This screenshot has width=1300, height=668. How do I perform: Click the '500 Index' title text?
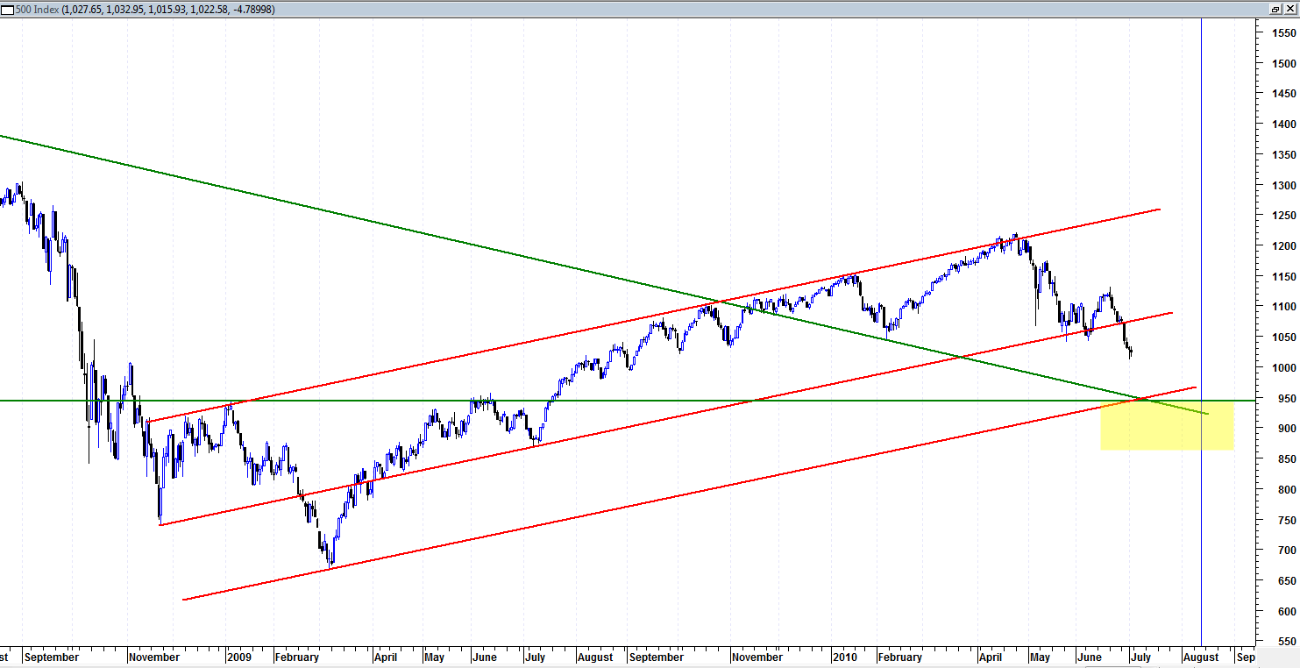tap(37, 9)
